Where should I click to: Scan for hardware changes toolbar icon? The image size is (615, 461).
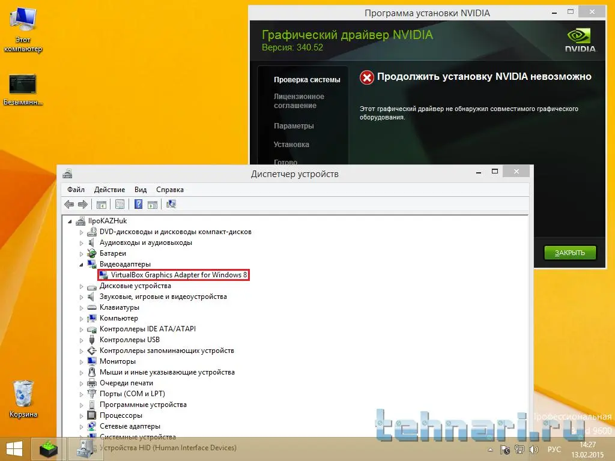pyautogui.click(x=171, y=204)
